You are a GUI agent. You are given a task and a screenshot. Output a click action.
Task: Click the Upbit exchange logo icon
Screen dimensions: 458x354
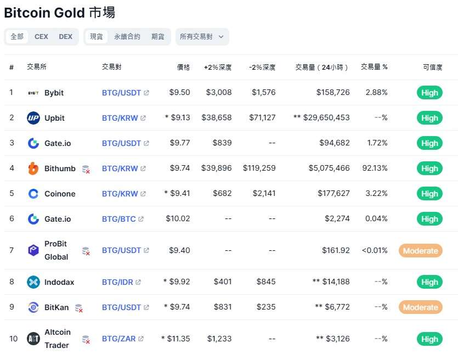click(x=33, y=118)
